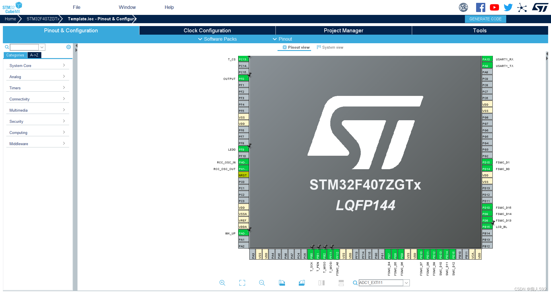Open the YouTube link icon
This screenshot has height=294, width=551.
pyautogui.click(x=494, y=7)
